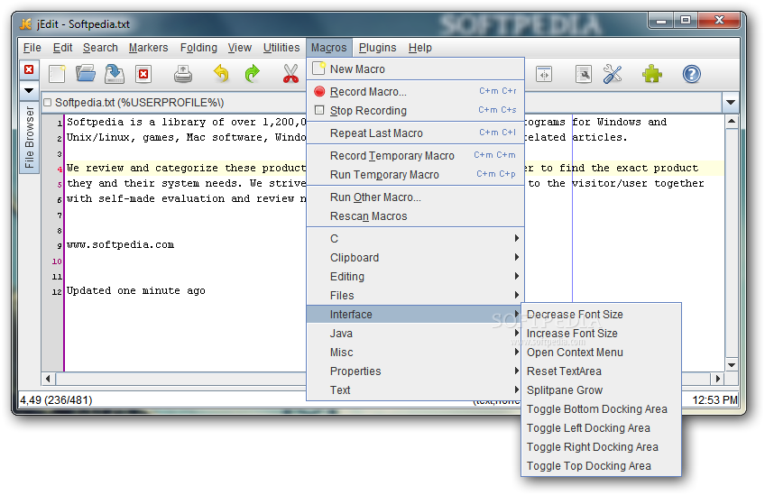
Task: Expand the Misc macros submenu
Action: tap(416, 353)
